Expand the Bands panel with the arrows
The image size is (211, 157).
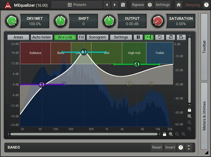pyautogui.click(x=188, y=147)
